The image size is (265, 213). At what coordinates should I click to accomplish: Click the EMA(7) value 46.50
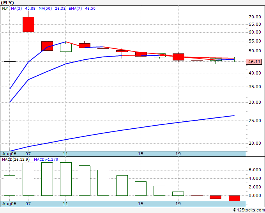pyautogui.click(x=90, y=9)
